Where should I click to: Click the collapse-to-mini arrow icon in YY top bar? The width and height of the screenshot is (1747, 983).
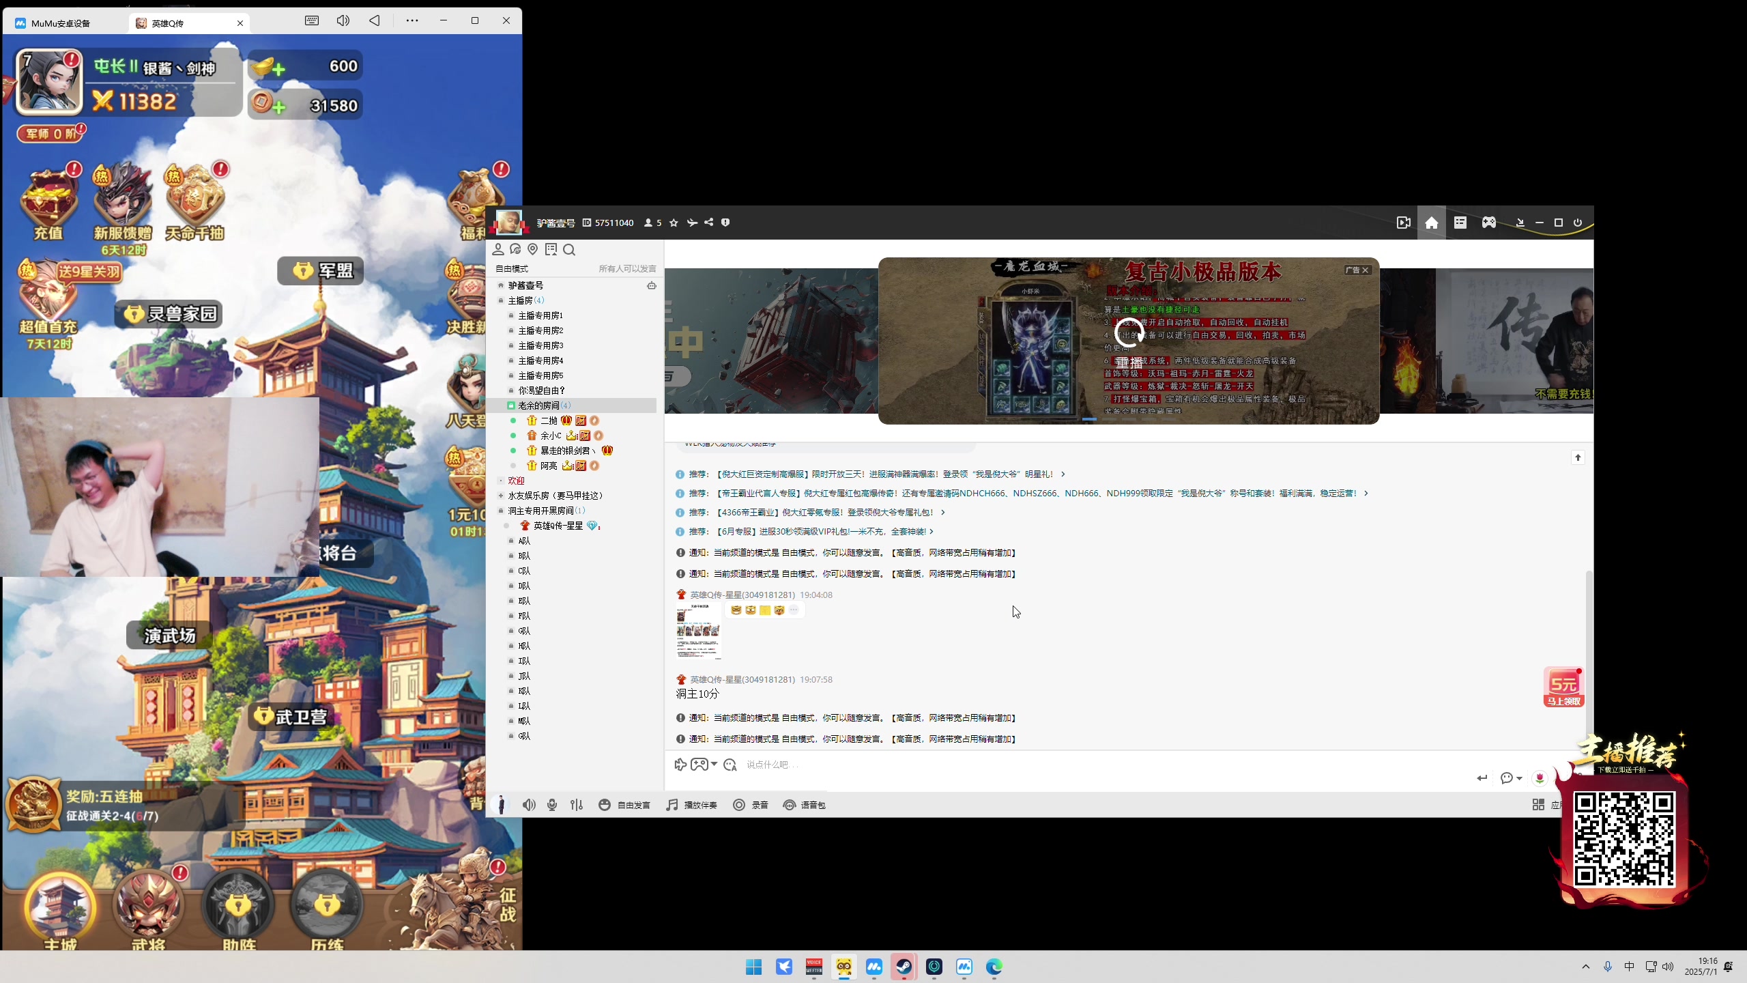[1520, 223]
